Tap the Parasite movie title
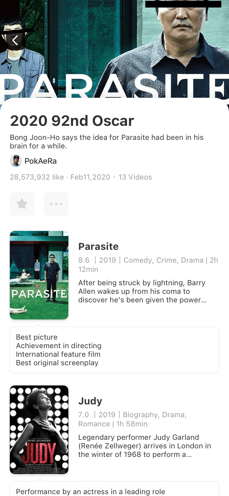Viewport: 229px width, 496px height. click(x=98, y=246)
